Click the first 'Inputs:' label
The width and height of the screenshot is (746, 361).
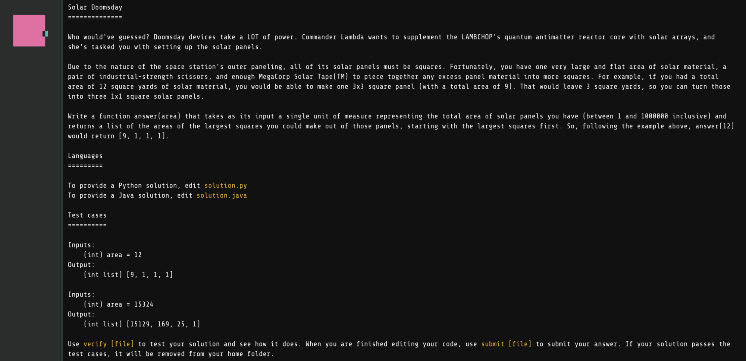click(81, 245)
